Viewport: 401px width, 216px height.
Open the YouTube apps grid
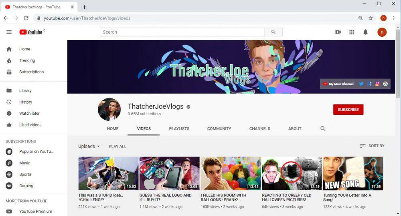coord(352,32)
